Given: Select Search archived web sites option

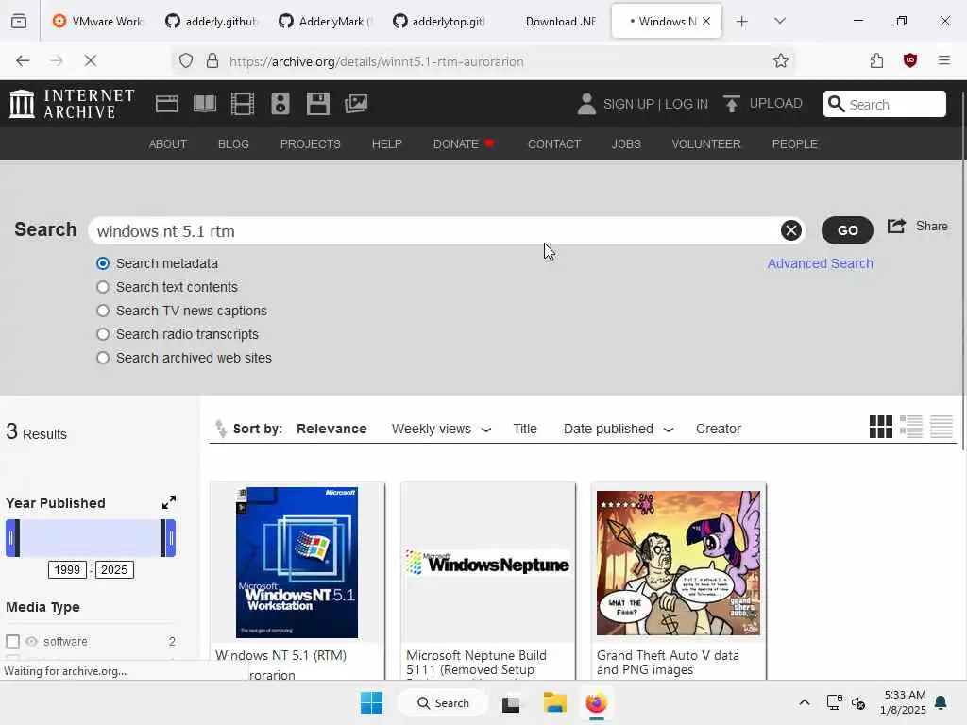Looking at the screenshot, I should tap(103, 358).
